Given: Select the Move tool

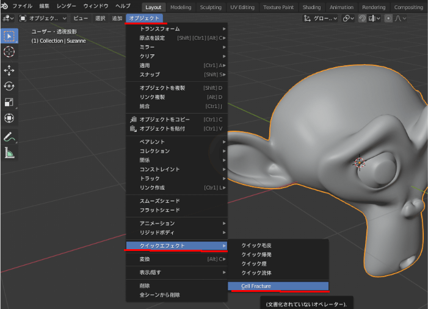Looking at the screenshot, I should (x=9, y=70).
